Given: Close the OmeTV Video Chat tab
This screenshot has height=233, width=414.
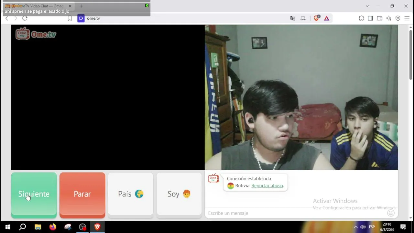Looking at the screenshot, I should [x=70, y=6].
